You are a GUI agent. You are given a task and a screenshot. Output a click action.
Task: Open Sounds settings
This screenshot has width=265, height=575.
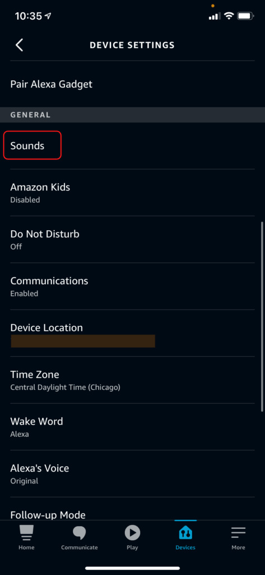(132, 146)
